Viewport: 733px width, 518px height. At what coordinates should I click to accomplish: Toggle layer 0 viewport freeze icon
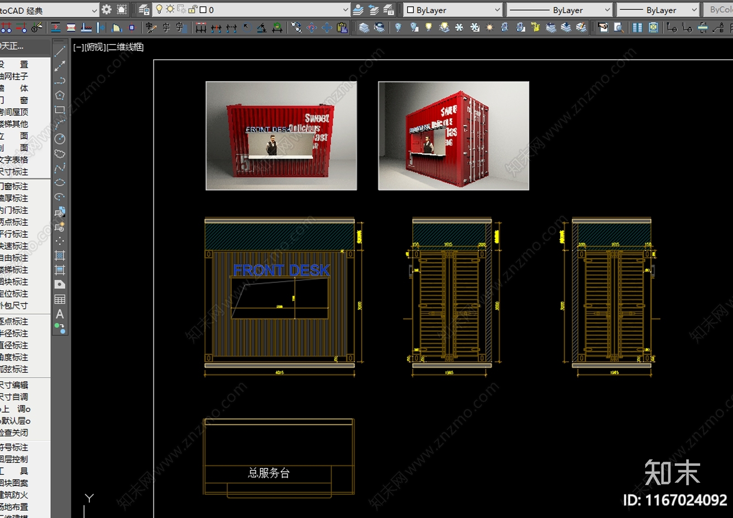coord(181,9)
